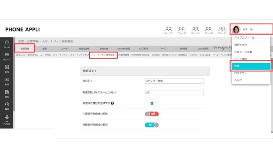The image size is (273, 154).
Task: Open the コラボレーション設定 sub-menu item
Action: tap(200, 55)
